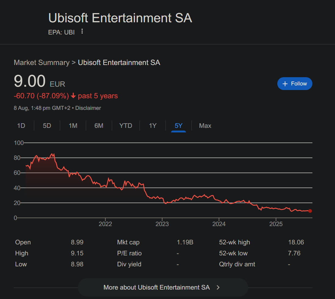The height and width of the screenshot is (299, 335).
Task: Click the Low value 8.98
Action: (77, 264)
